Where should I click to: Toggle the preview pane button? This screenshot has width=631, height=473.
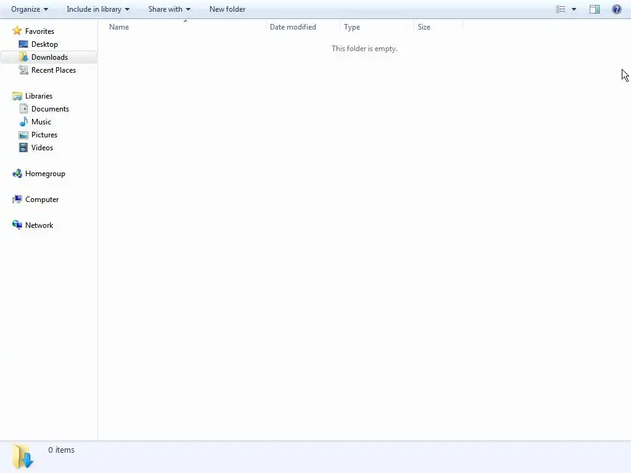click(x=595, y=9)
